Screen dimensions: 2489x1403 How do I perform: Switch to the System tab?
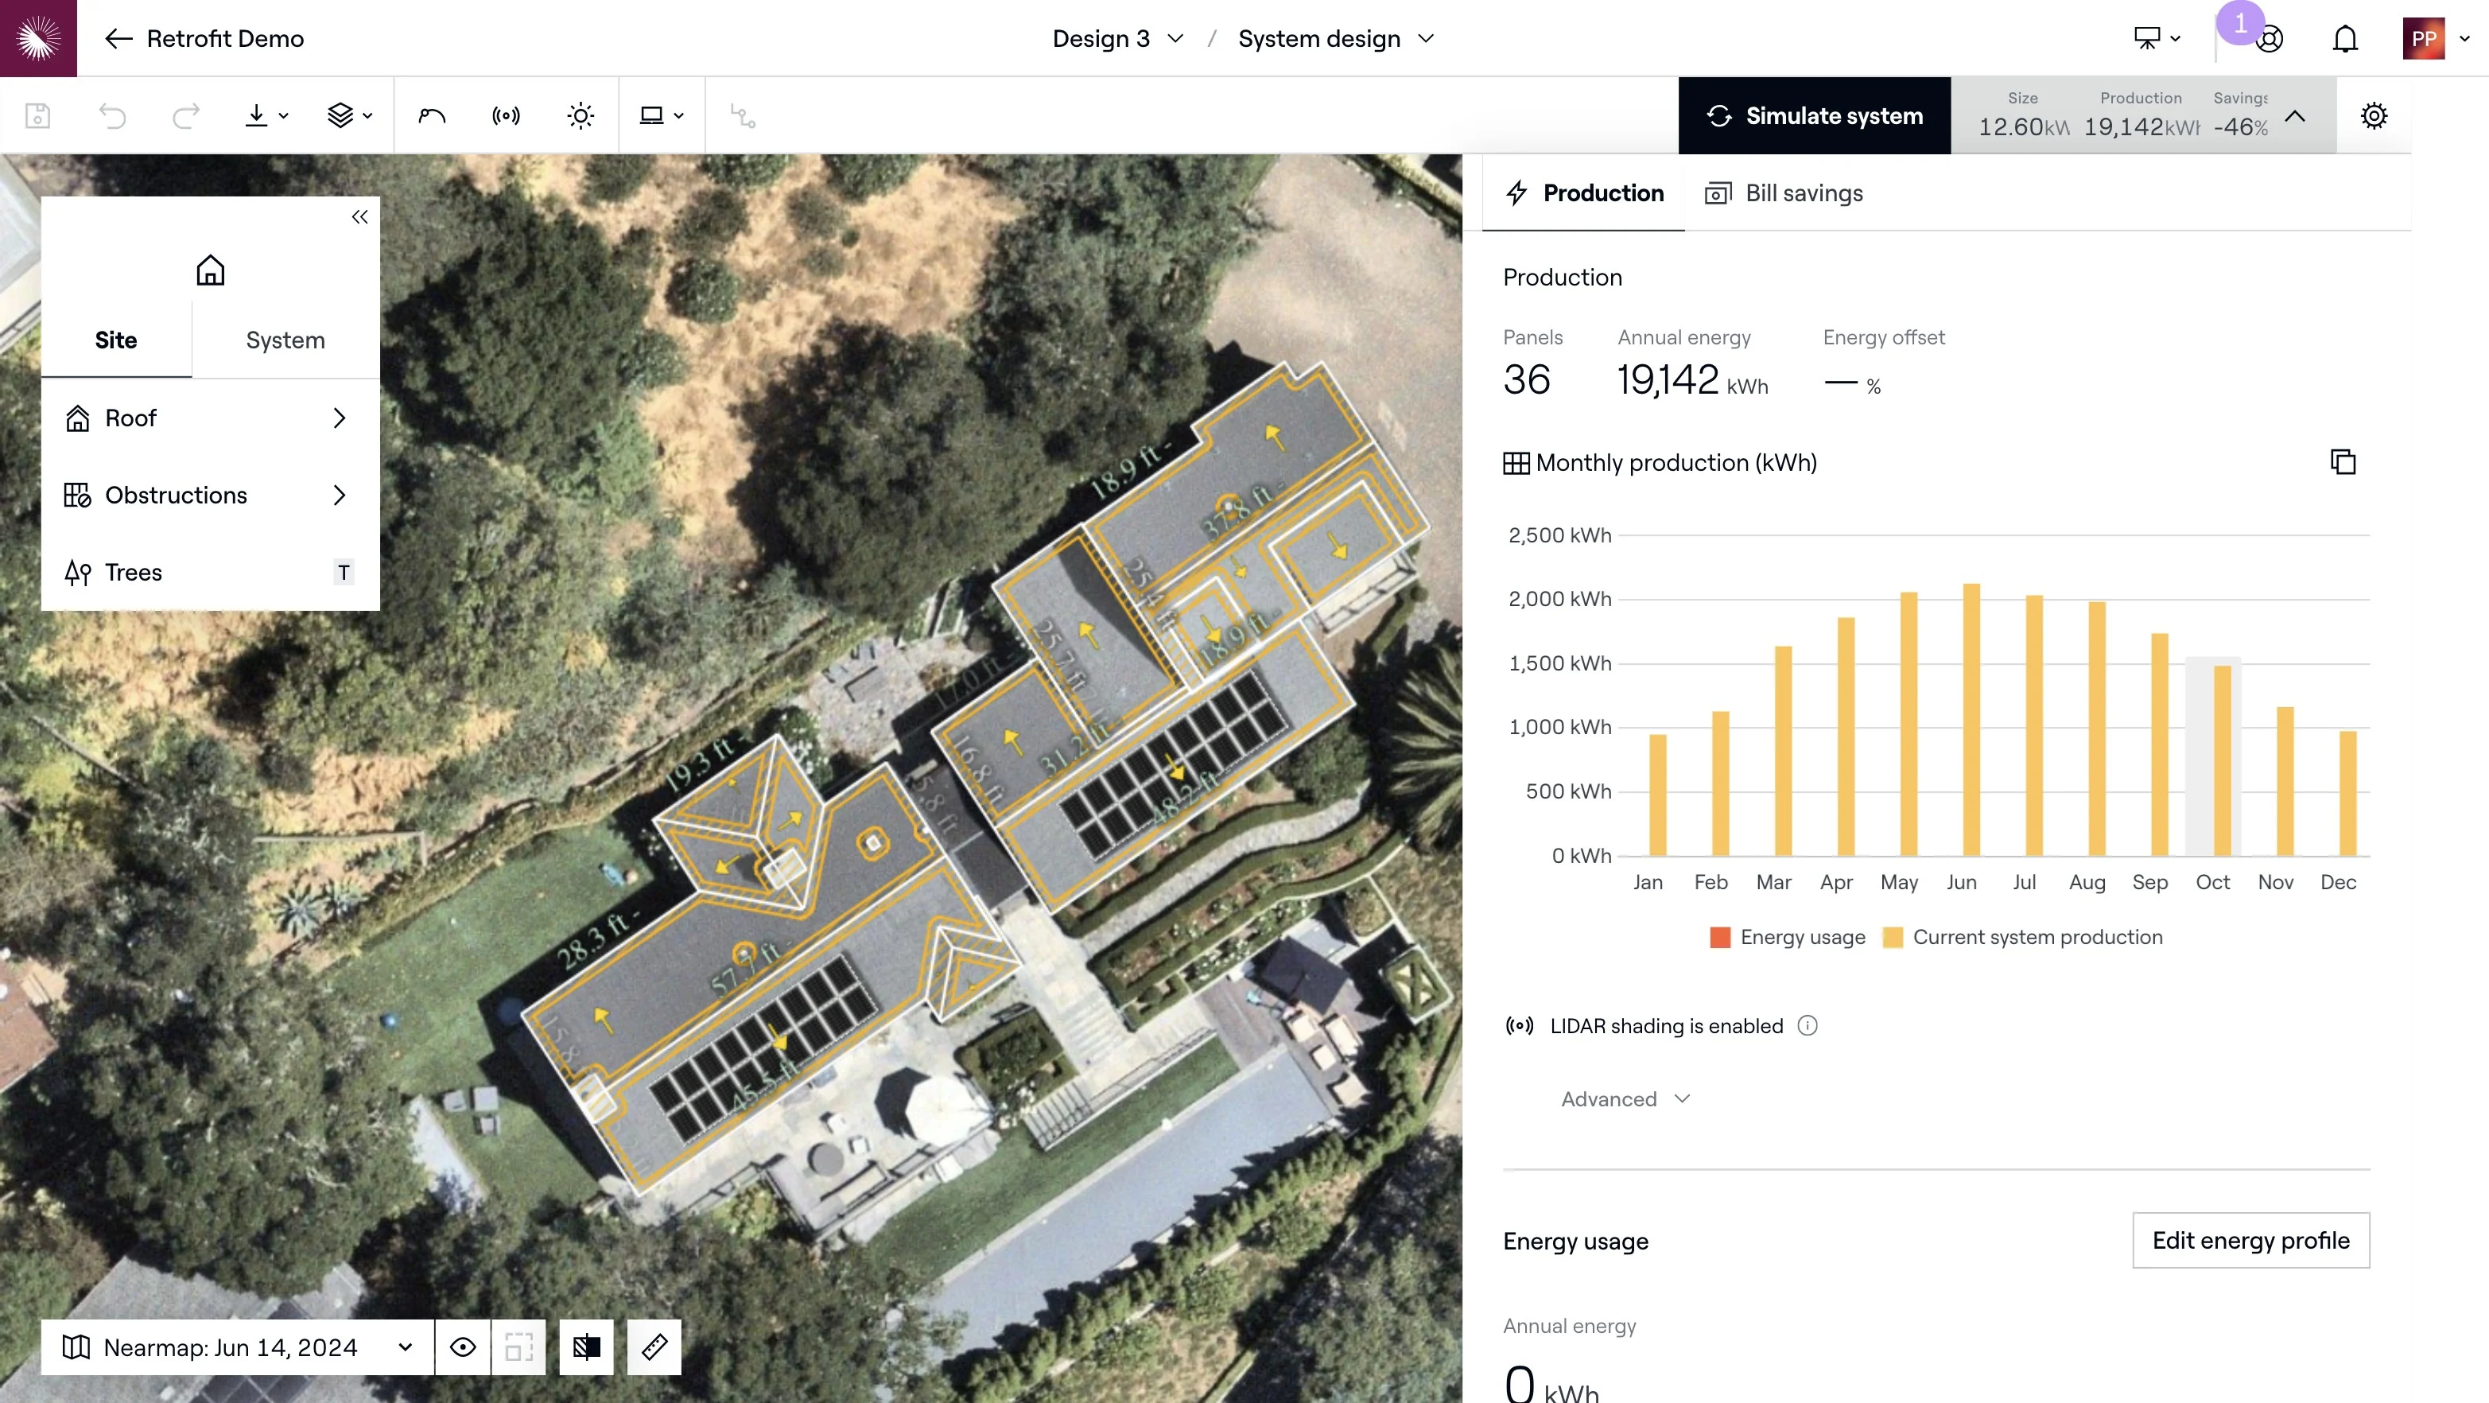pos(285,340)
